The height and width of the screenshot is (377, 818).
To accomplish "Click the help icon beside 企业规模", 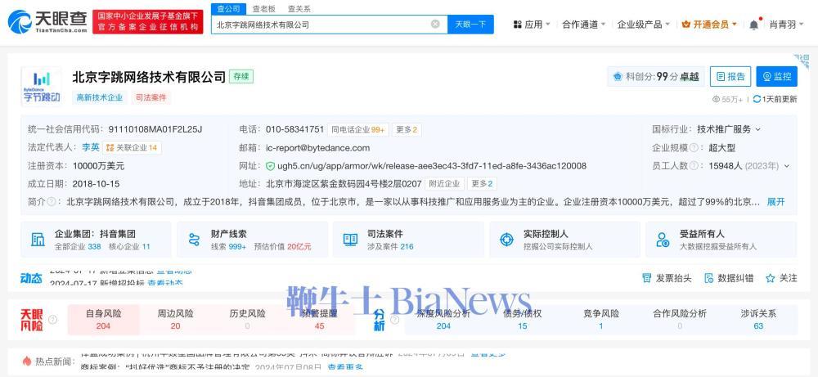I will (x=694, y=147).
